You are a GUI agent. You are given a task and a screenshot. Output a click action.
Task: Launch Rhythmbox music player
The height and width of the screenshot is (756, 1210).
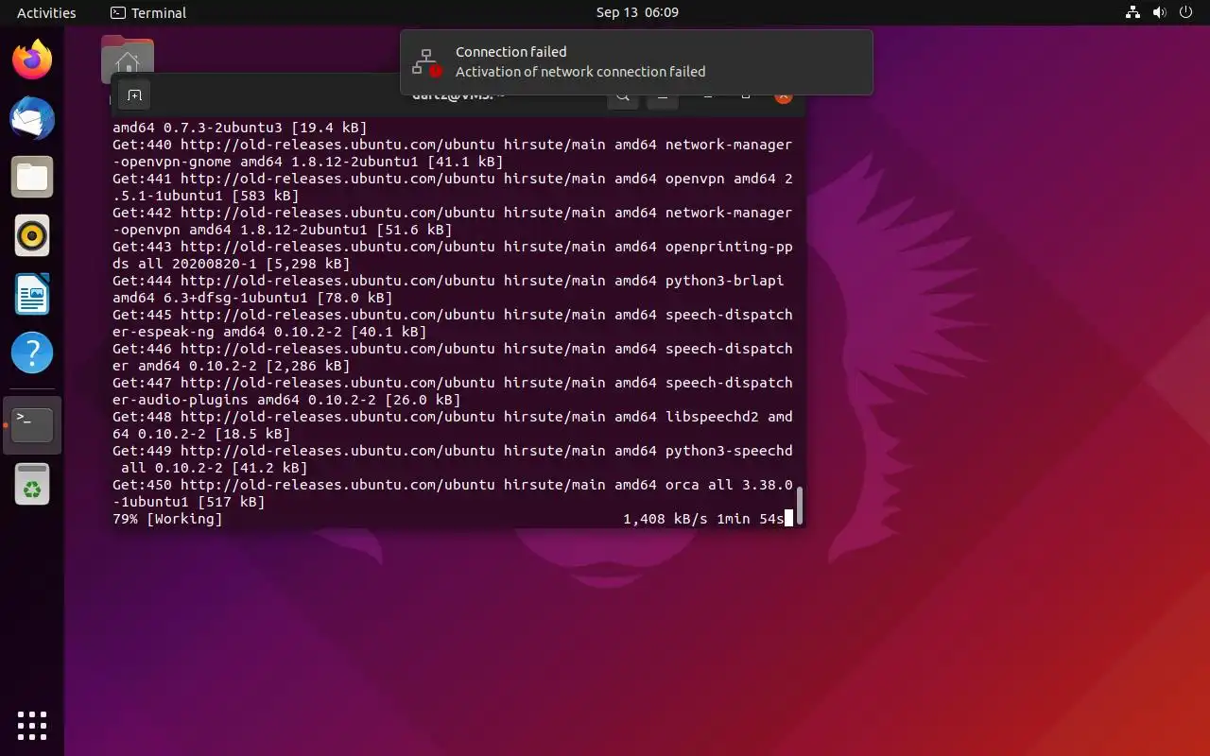(32, 236)
